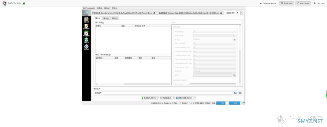Click the language edit pencil button
The image size is (327, 127).
coord(234,39)
